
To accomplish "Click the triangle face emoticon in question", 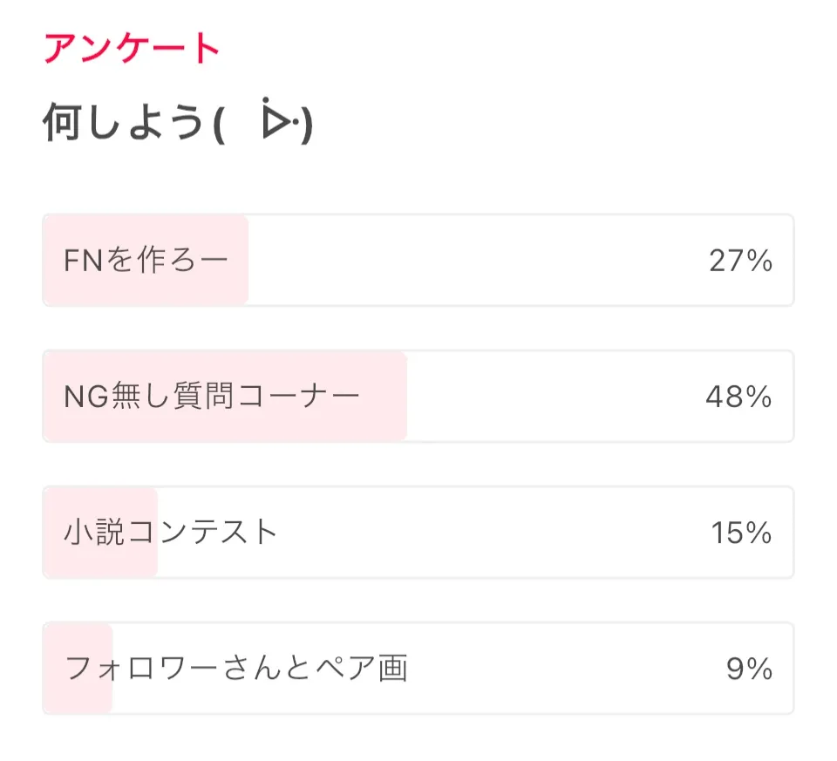I will click(x=277, y=123).
